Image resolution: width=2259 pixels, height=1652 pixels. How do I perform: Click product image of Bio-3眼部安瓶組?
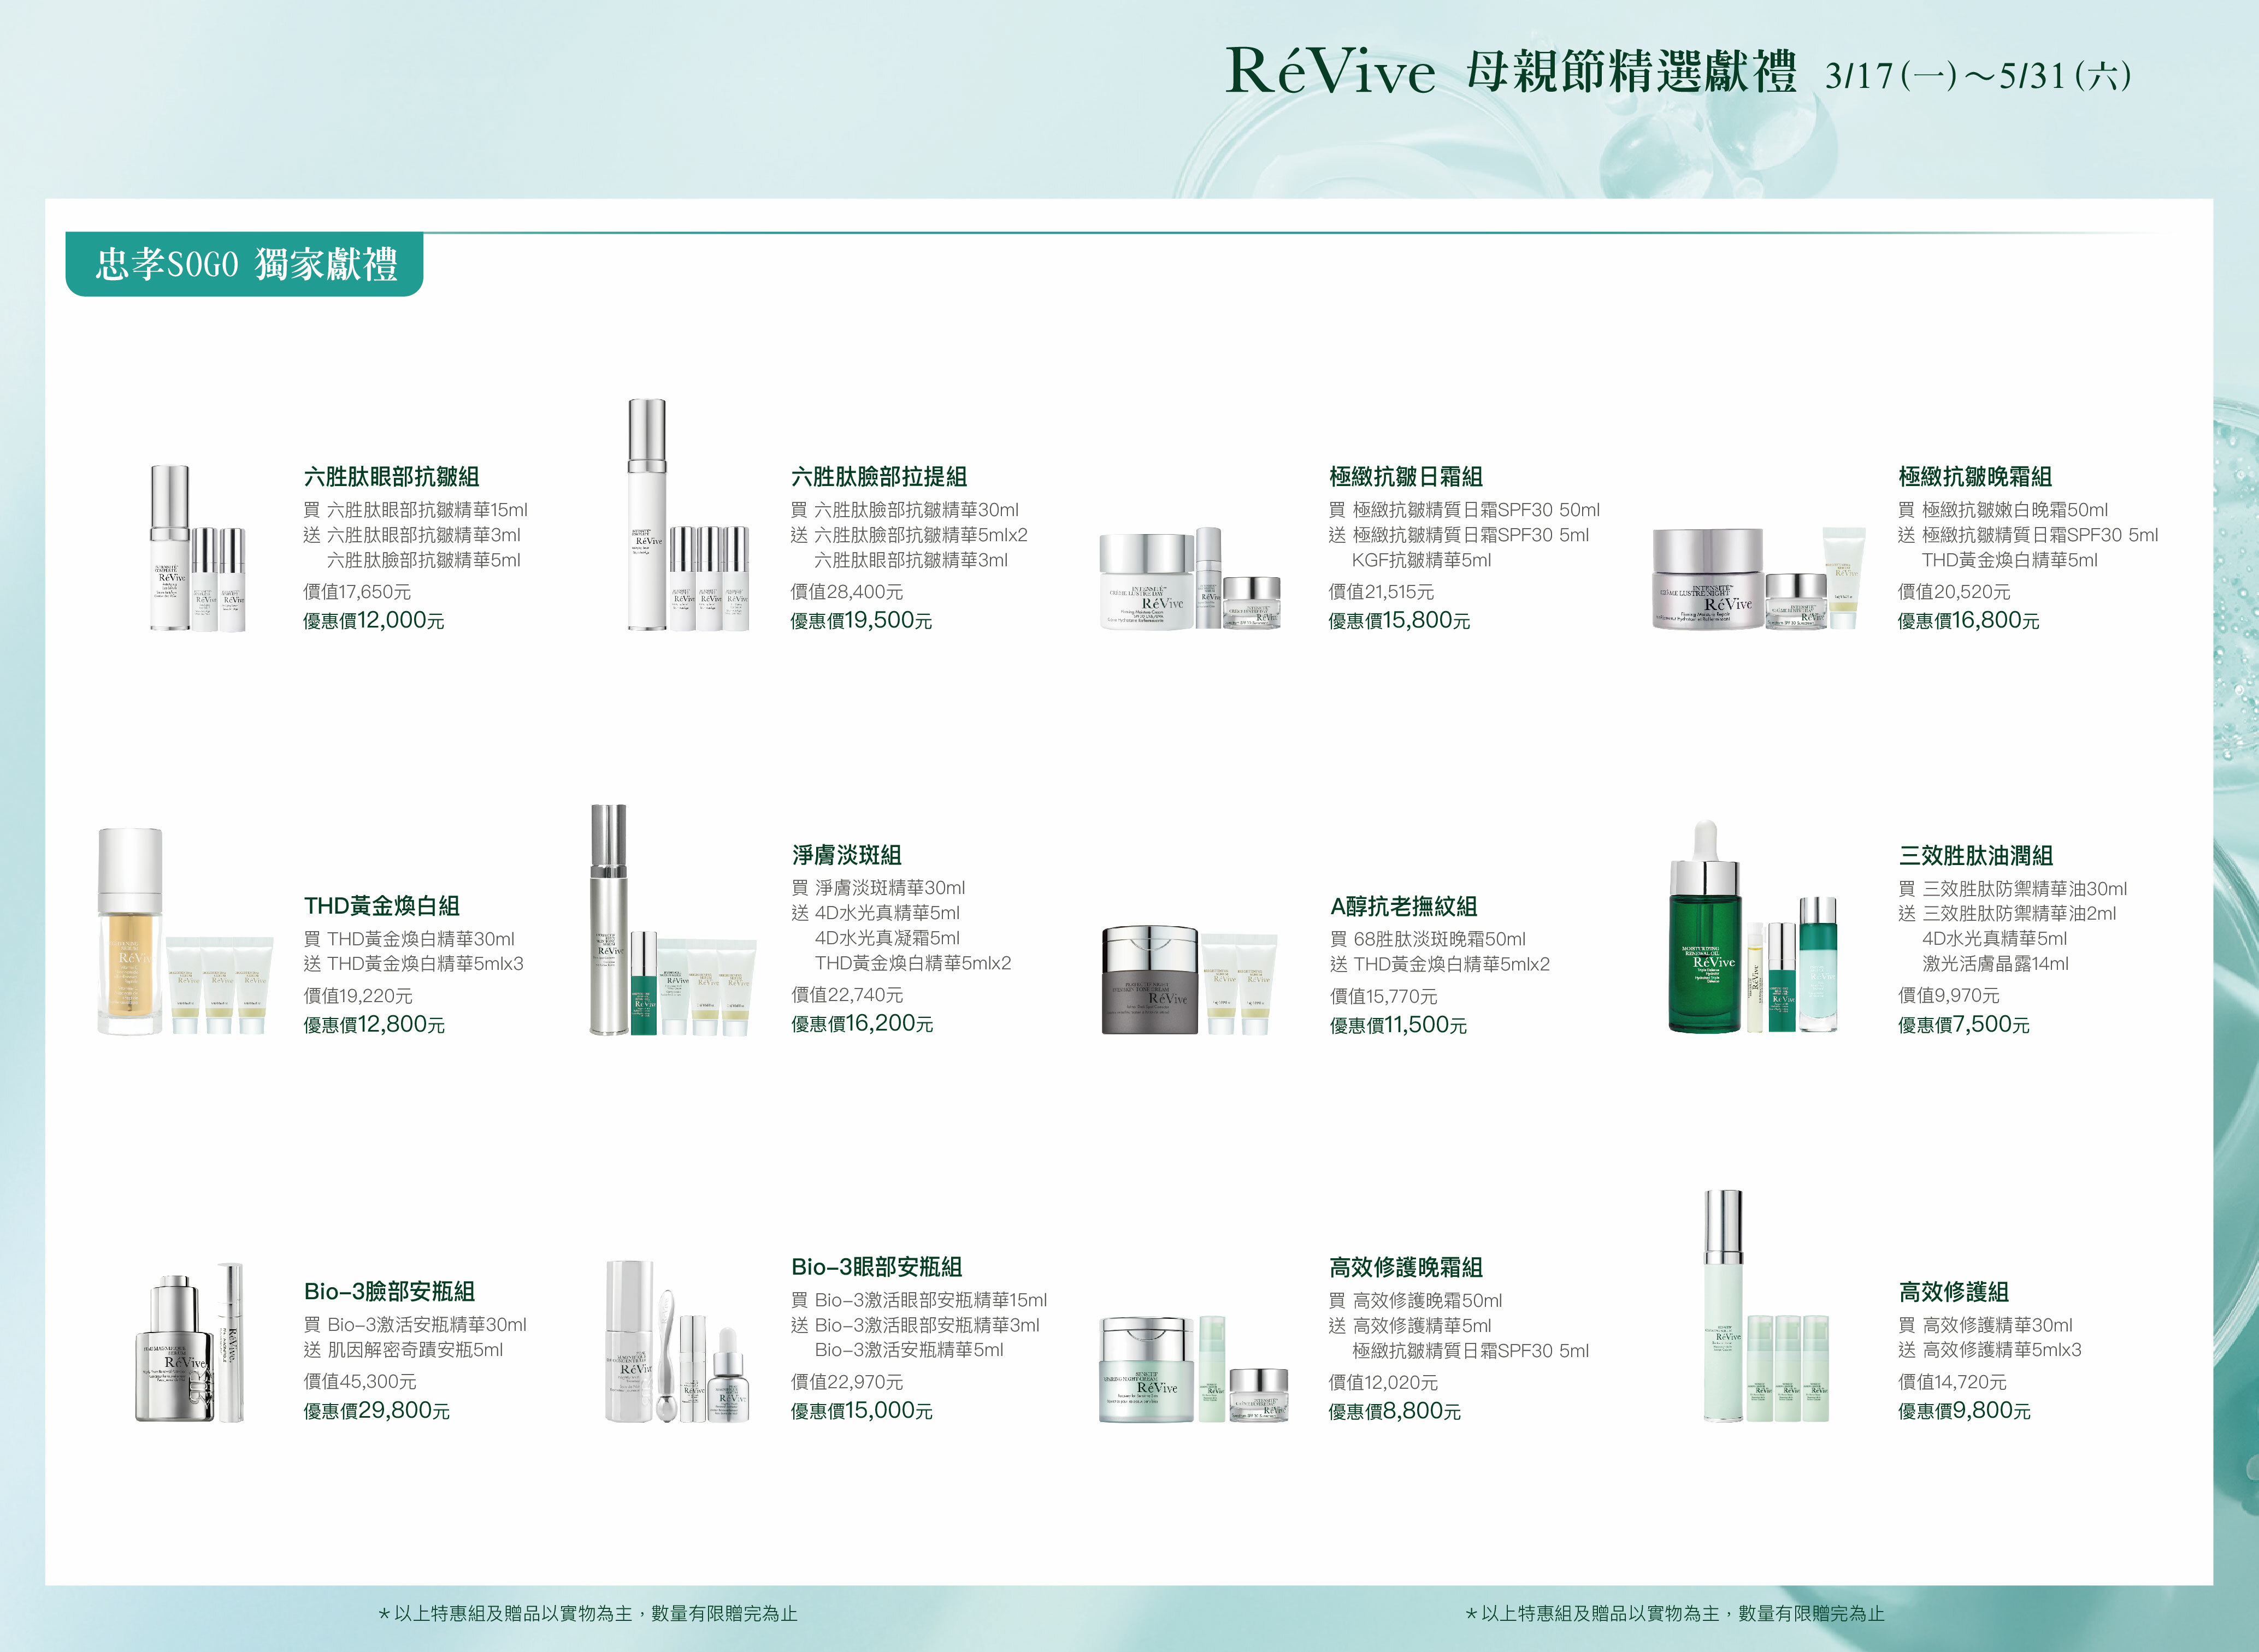[677, 1341]
